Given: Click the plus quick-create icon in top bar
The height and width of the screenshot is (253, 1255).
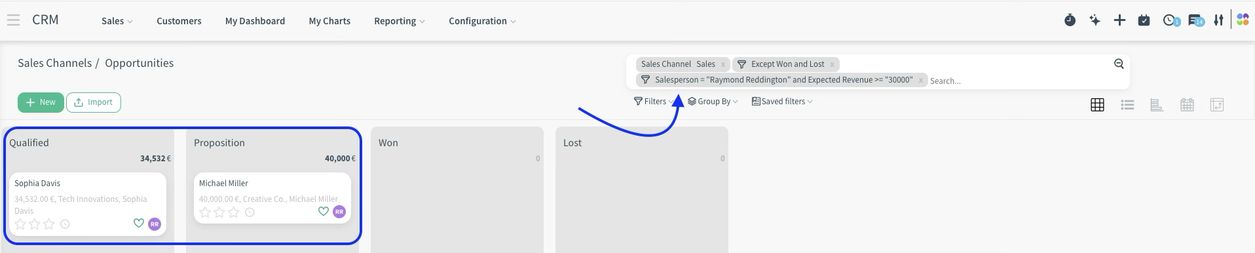Looking at the screenshot, I should coord(1119,20).
